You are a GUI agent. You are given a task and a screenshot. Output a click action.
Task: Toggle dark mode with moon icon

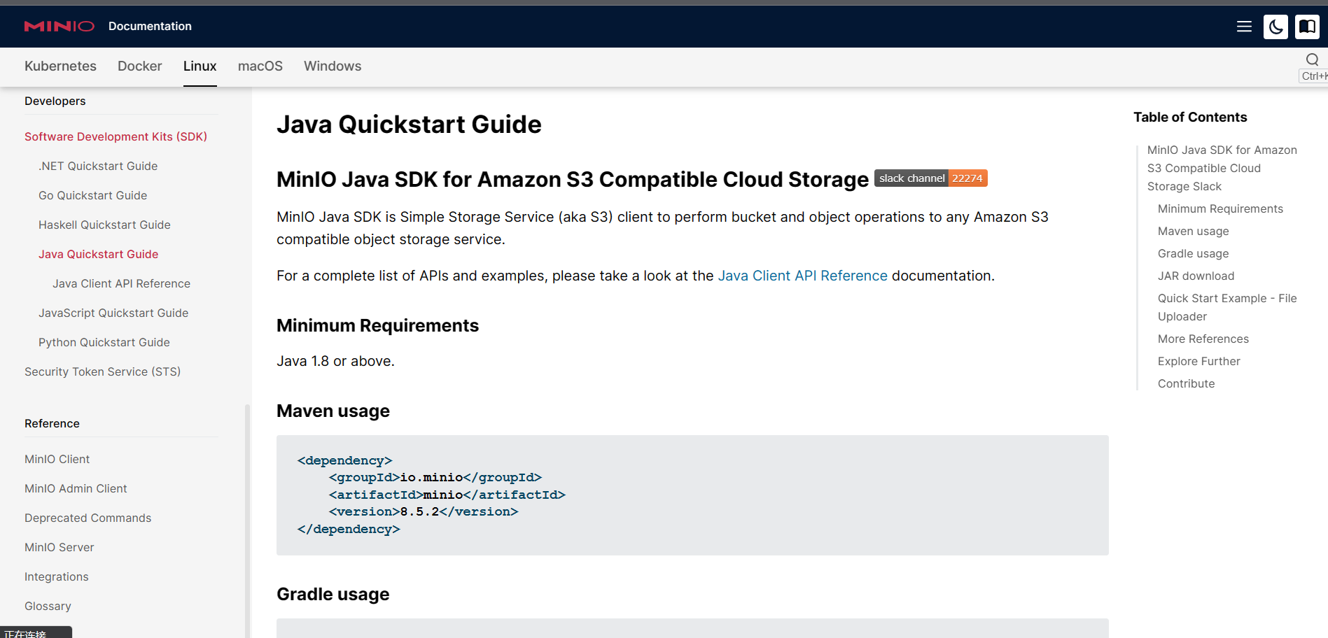(1275, 27)
